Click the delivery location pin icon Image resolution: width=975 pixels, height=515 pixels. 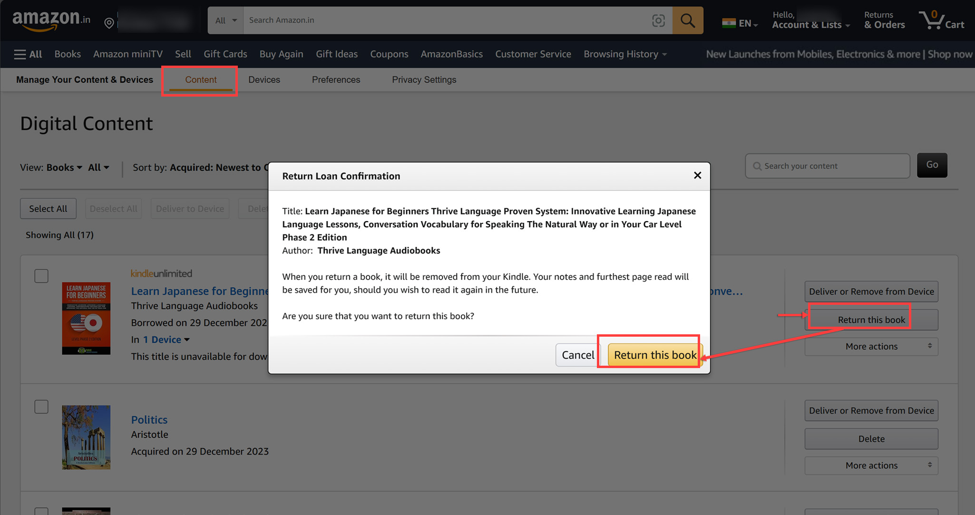(109, 22)
